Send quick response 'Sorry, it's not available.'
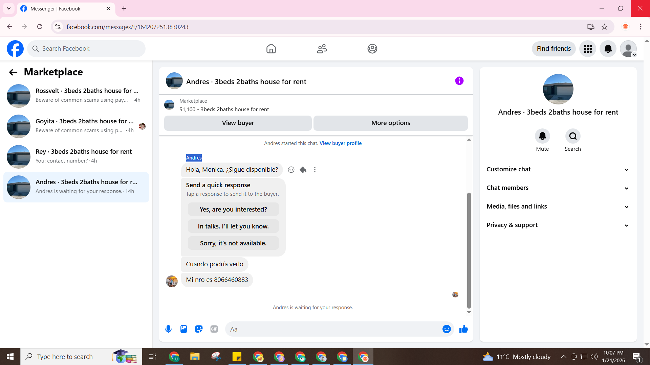This screenshot has height=365, width=650. tap(233, 243)
